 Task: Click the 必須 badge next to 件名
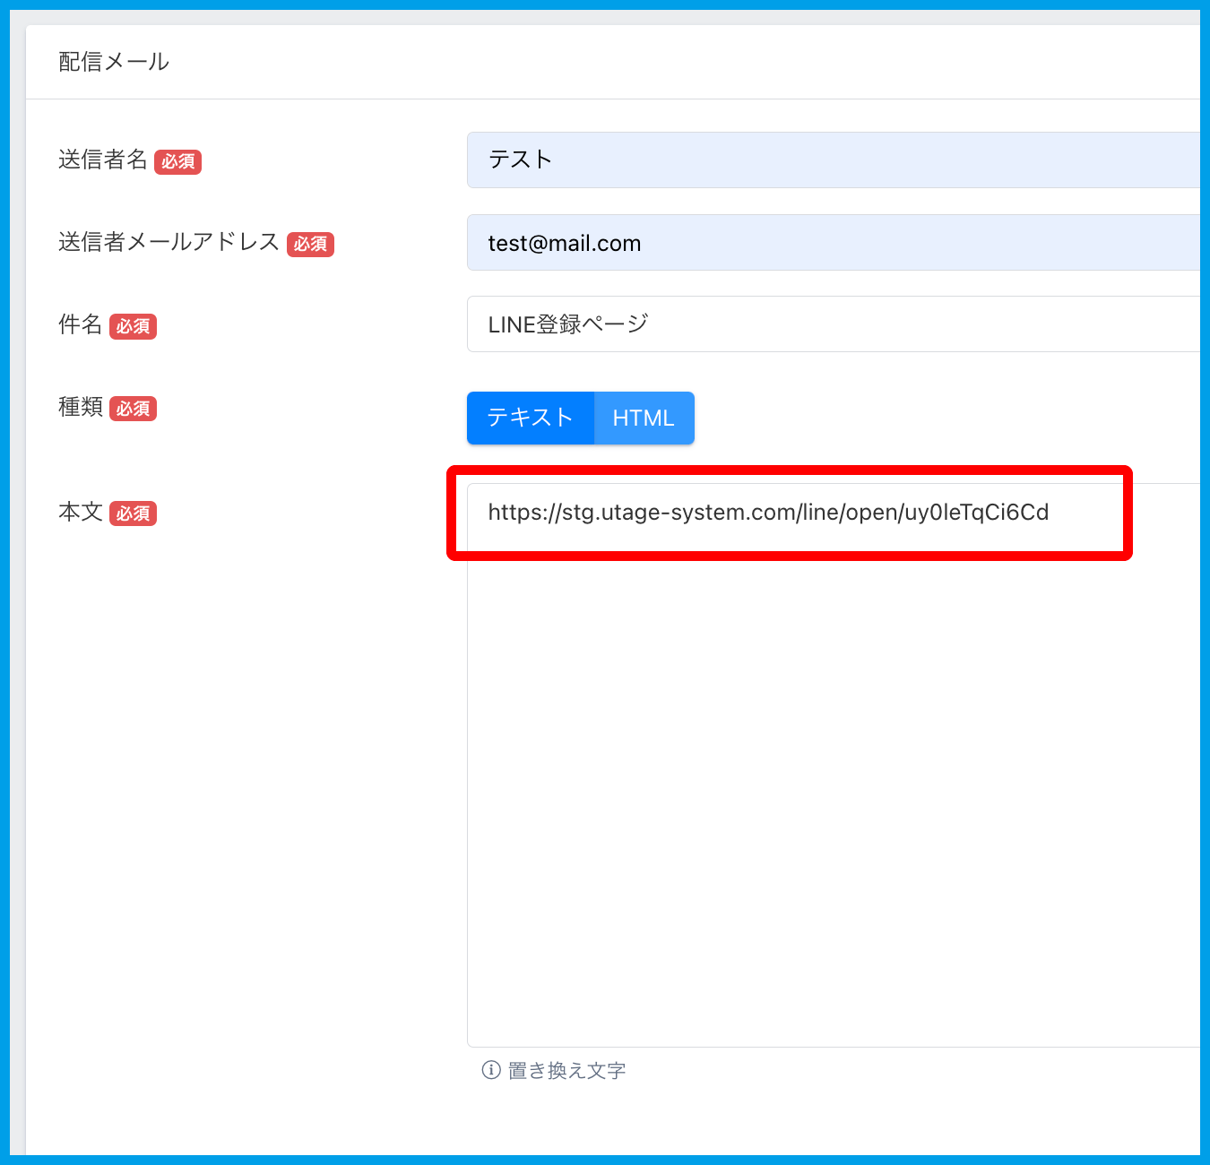[133, 327]
